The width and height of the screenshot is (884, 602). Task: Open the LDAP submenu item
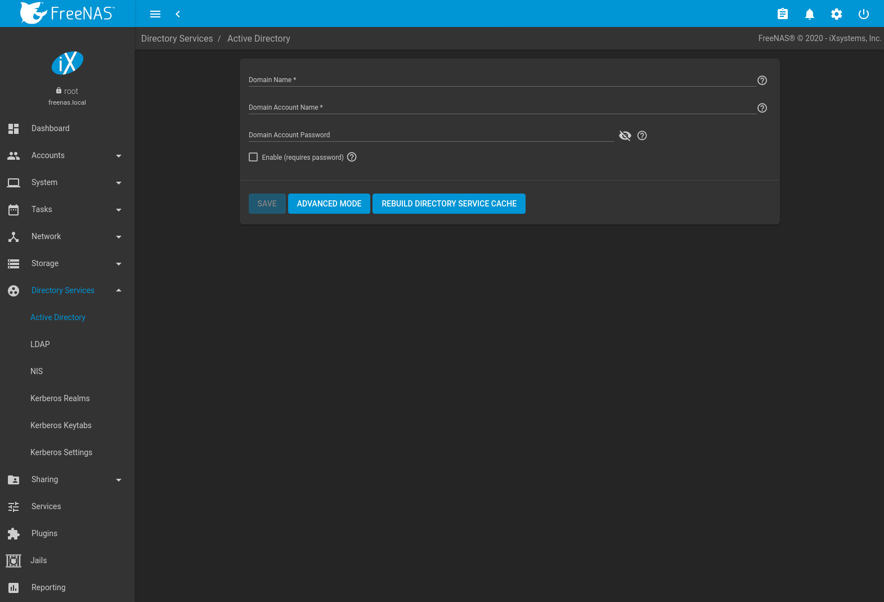coord(40,344)
